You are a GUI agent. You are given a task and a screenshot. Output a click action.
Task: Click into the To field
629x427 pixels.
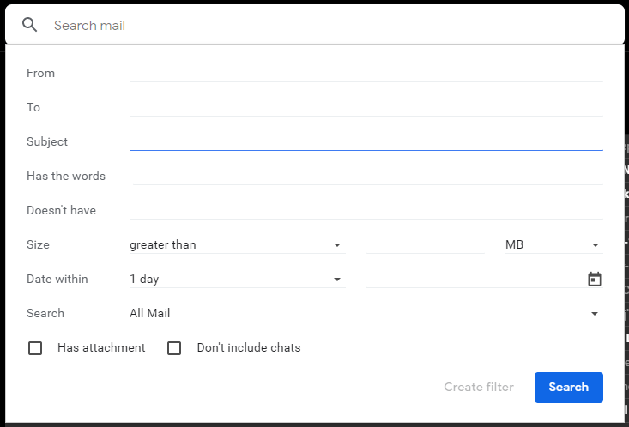pyautogui.click(x=366, y=107)
